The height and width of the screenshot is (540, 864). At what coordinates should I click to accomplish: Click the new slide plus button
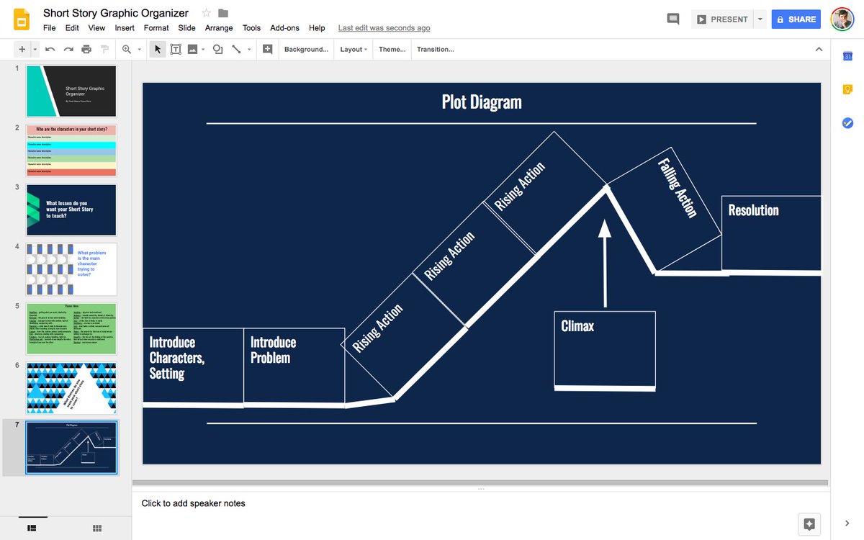[x=22, y=49]
